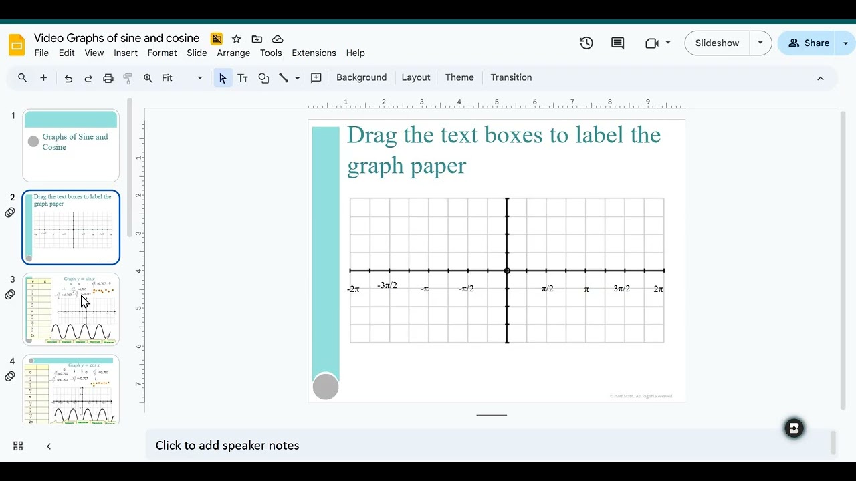856x481 pixels.
Task: Click the slide title text box
Action: pyautogui.click(x=504, y=150)
